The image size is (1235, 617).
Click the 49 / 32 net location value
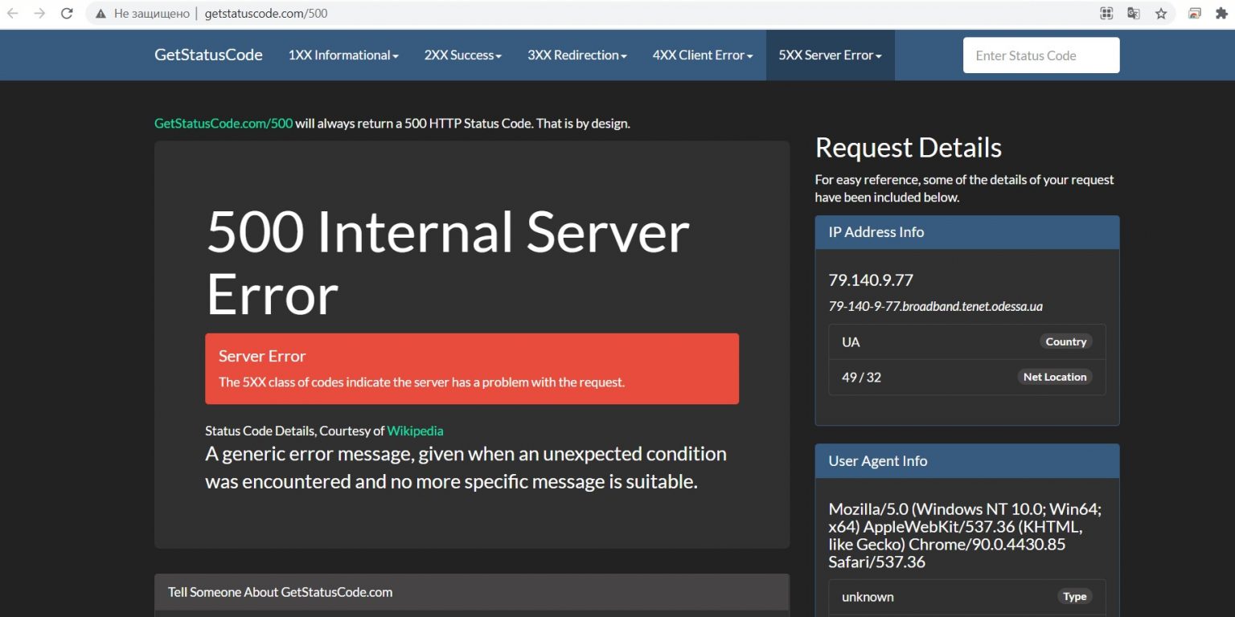(861, 377)
